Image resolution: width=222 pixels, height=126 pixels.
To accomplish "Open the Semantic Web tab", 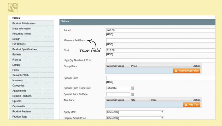I will [31, 75].
